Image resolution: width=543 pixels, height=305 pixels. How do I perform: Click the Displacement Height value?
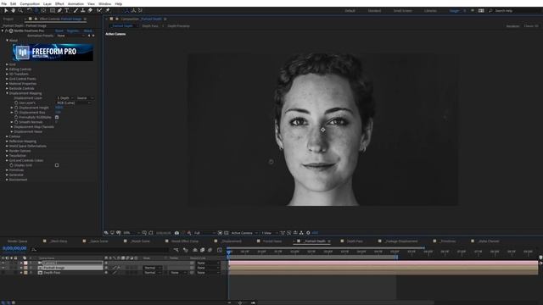(59, 108)
